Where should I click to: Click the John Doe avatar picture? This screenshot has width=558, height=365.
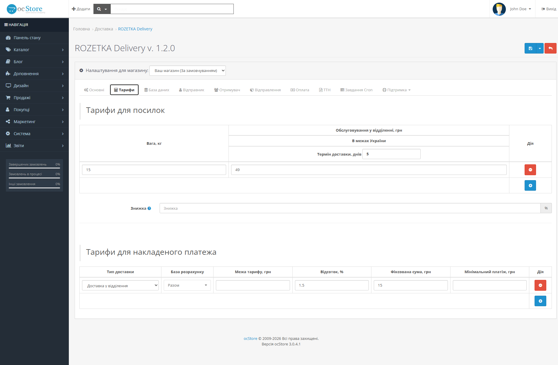499,9
